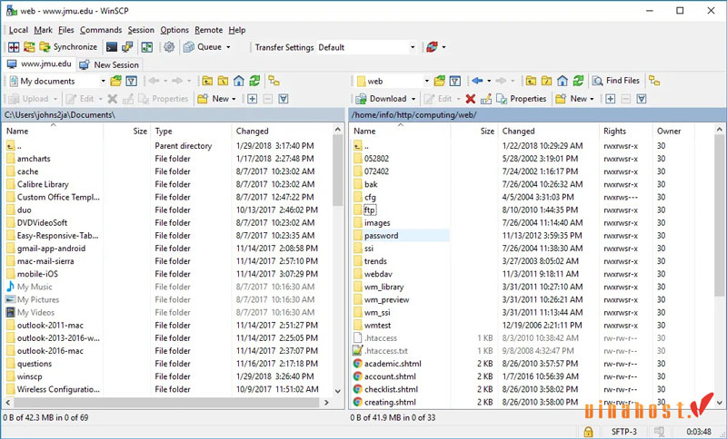Expand the My documents drive dropdown
727x439 pixels.
click(103, 82)
